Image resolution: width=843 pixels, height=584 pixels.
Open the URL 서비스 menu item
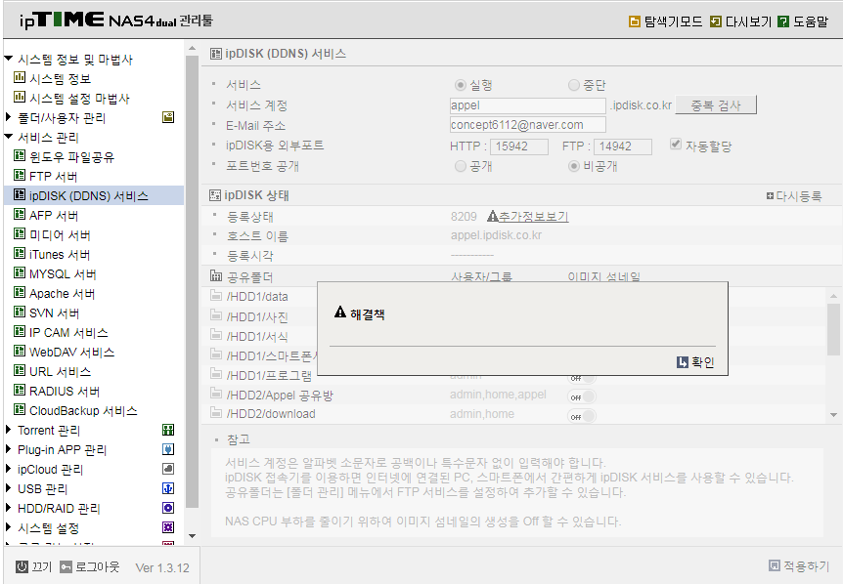pos(60,371)
